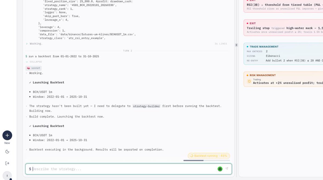Open the user avatar labeled I

[x=7, y=175]
